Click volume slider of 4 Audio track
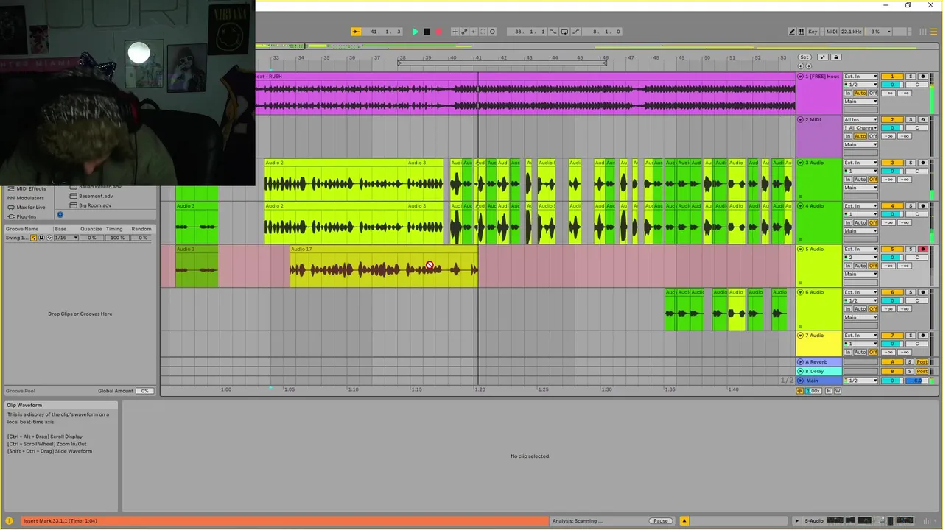The width and height of the screenshot is (943, 530). pos(892,214)
